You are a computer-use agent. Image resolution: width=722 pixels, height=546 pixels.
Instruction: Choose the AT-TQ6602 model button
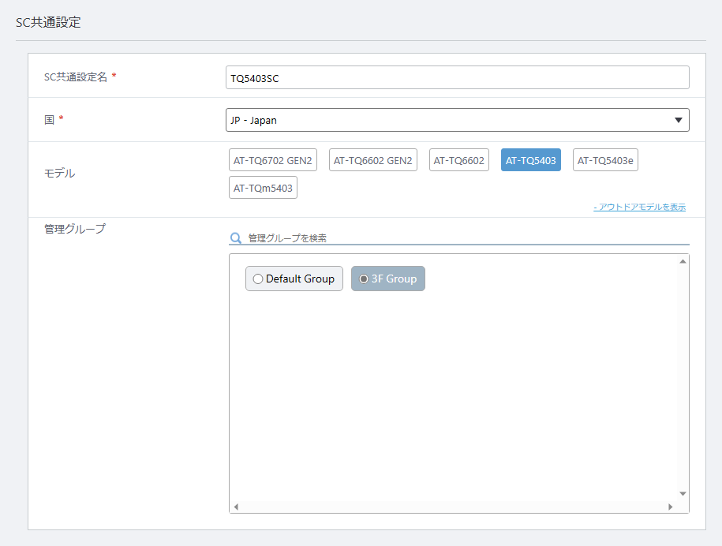(x=458, y=160)
